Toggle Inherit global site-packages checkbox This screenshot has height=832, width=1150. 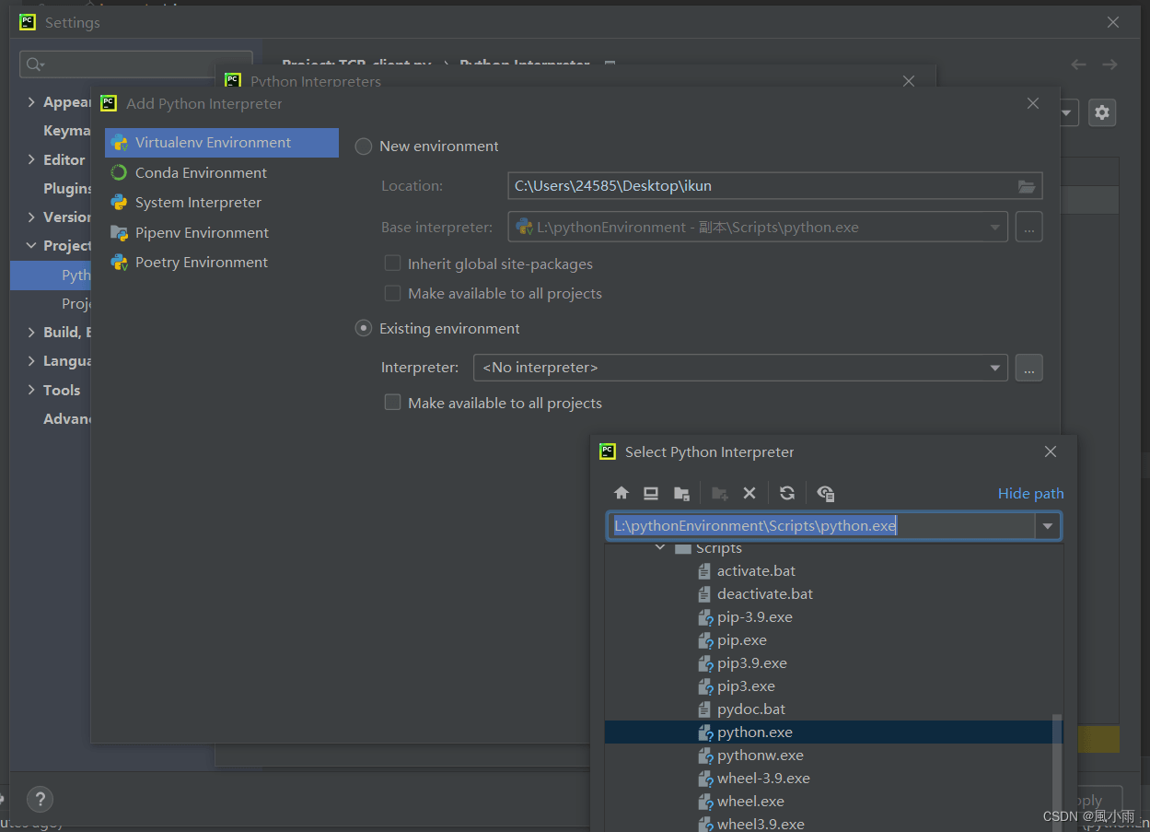pos(392,264)
